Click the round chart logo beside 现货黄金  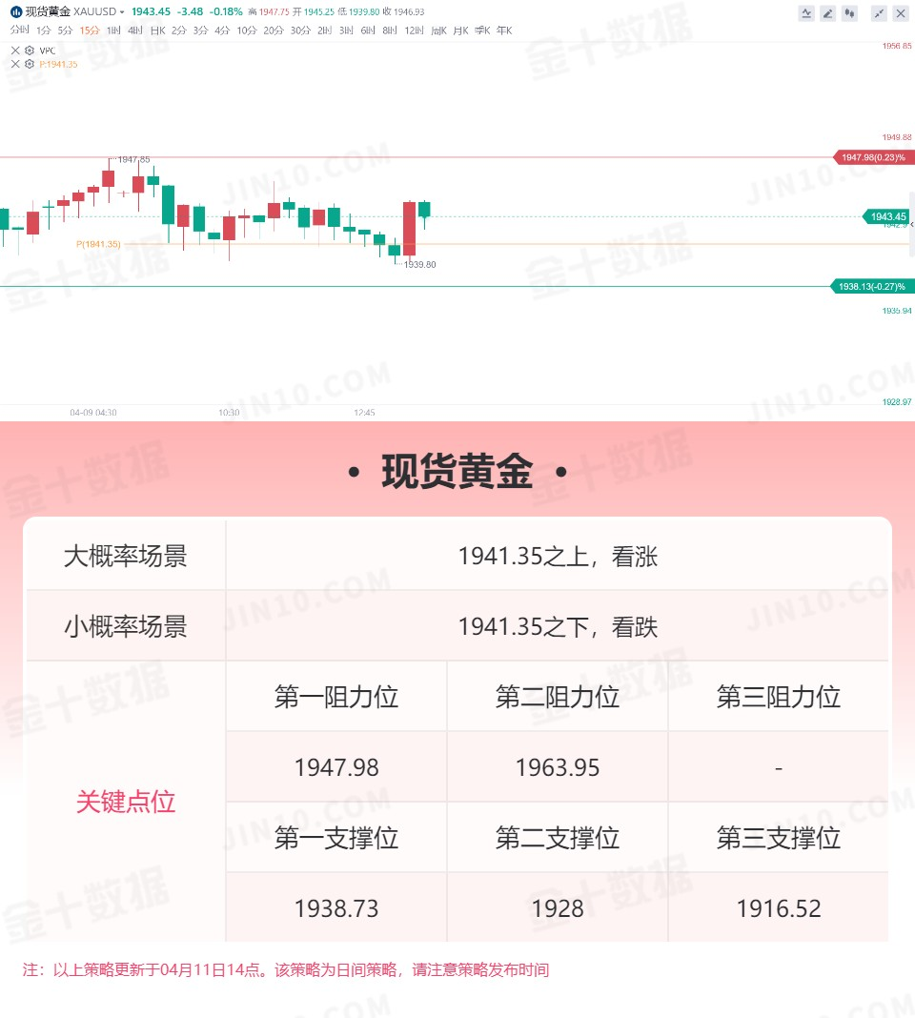16,11
